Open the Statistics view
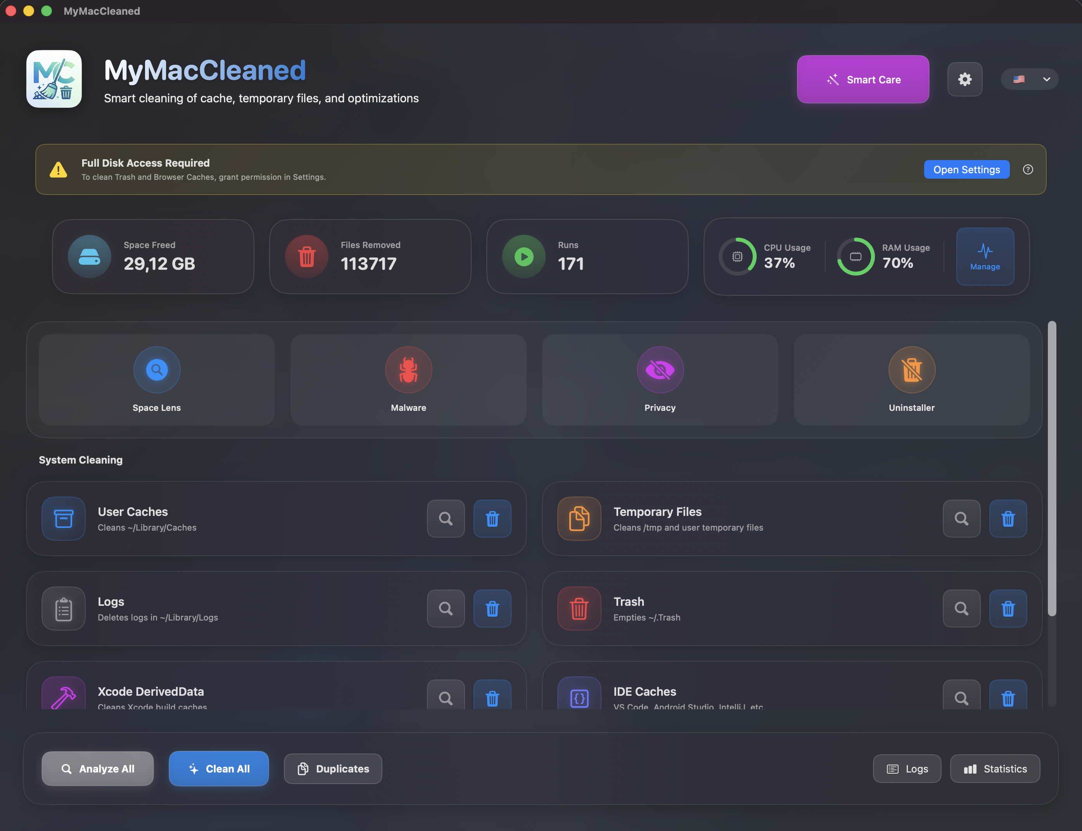This screenshot has height=831, width=1082. tap(995, 769)
